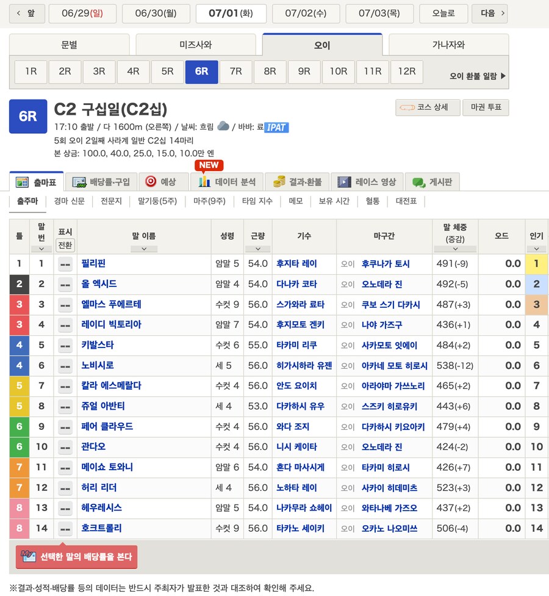The image size is (549, 596).
Task: Click the My icon on the odds button
Action: coord(28,556)
